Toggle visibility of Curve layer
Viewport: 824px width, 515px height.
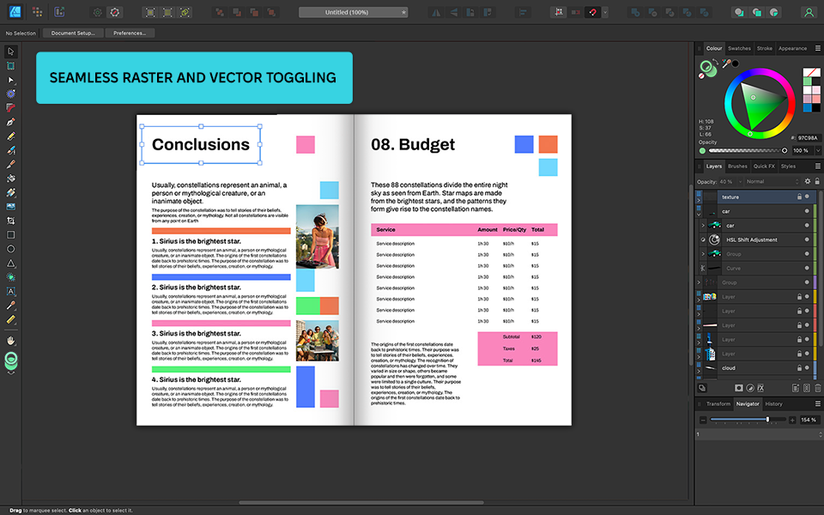[807, 268]
